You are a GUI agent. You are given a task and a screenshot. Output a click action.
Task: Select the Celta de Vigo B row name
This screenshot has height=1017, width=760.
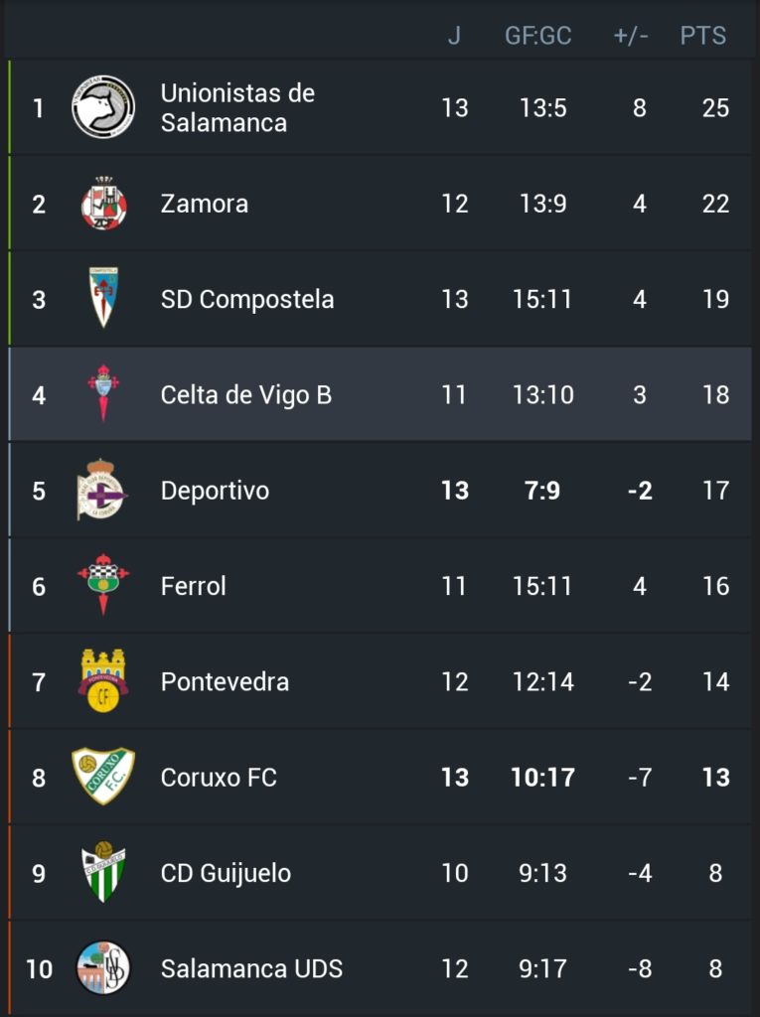click(x=246, y=395)
